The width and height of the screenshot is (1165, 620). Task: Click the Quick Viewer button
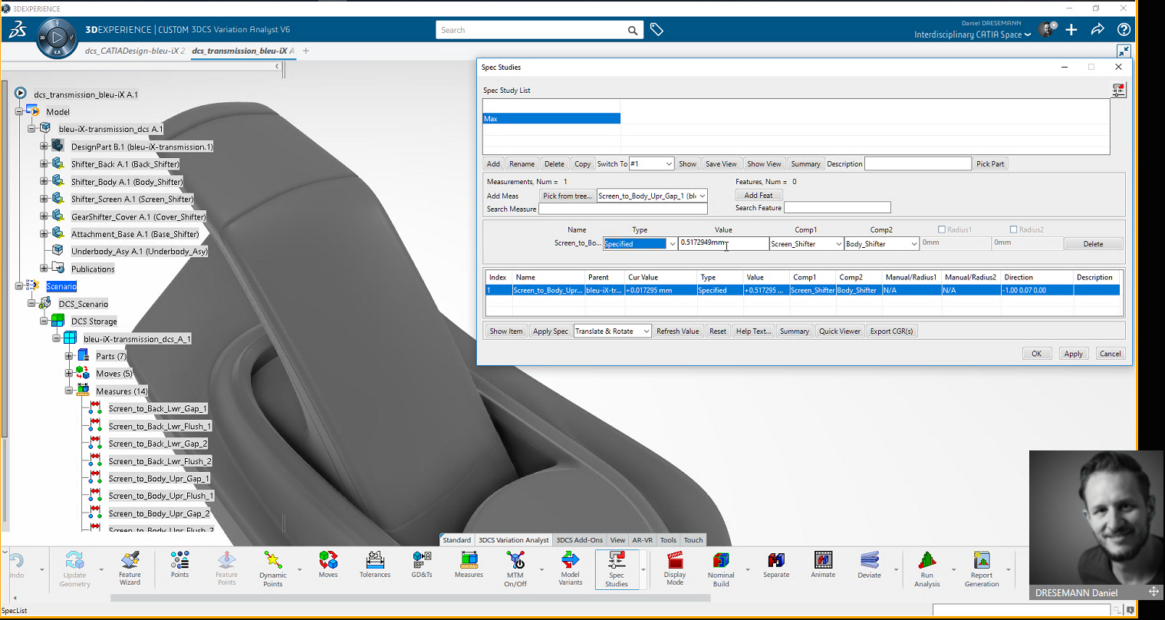click(x=839, y=331)
